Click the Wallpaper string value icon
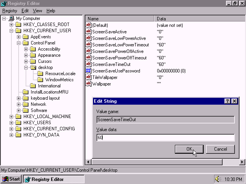 pos(88,84)
